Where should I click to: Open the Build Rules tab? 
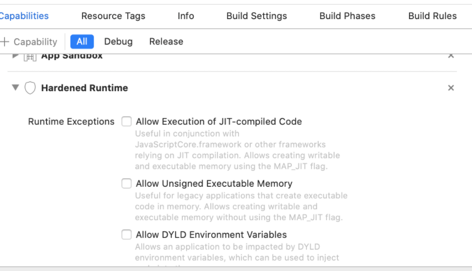pyautogui.click(x=432, y=16)
